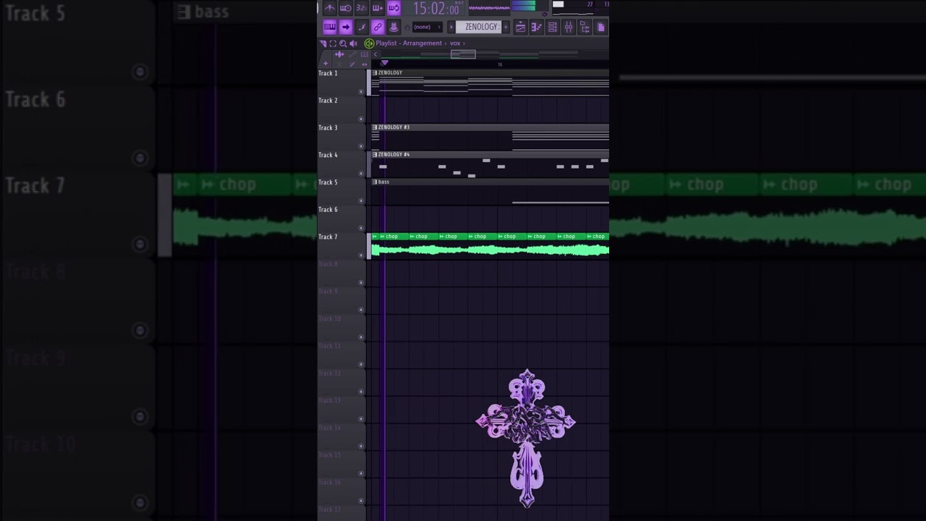Click the CPU/memory usage panel
This screenshot has height=521, width=926.
580,8
